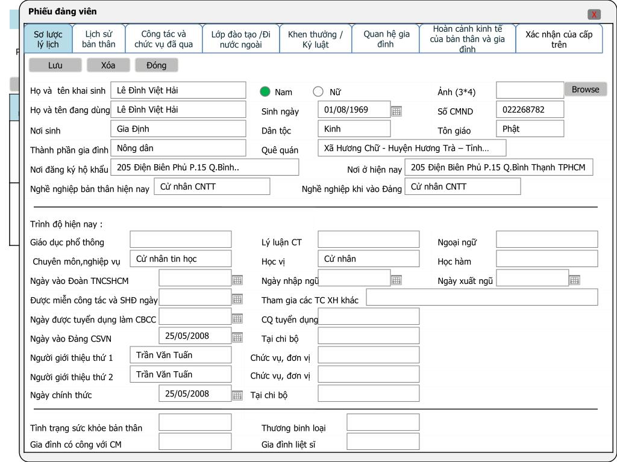Click the Sinh ngày date field

point(354,109)
